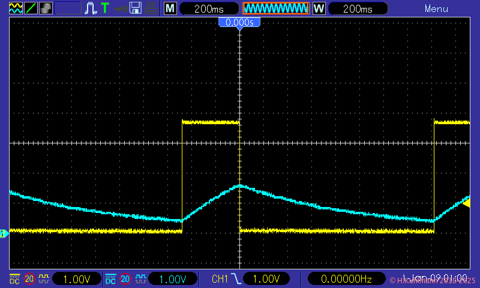The image size is (480, 288).
Task: Click the 0.000s trigger position marker
Action: point(239,22)
